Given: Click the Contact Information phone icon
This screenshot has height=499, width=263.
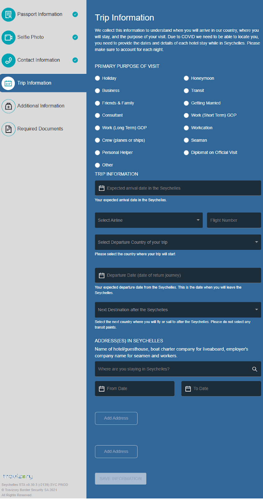Looking at the screenshot, I should [x=8, y=60].
